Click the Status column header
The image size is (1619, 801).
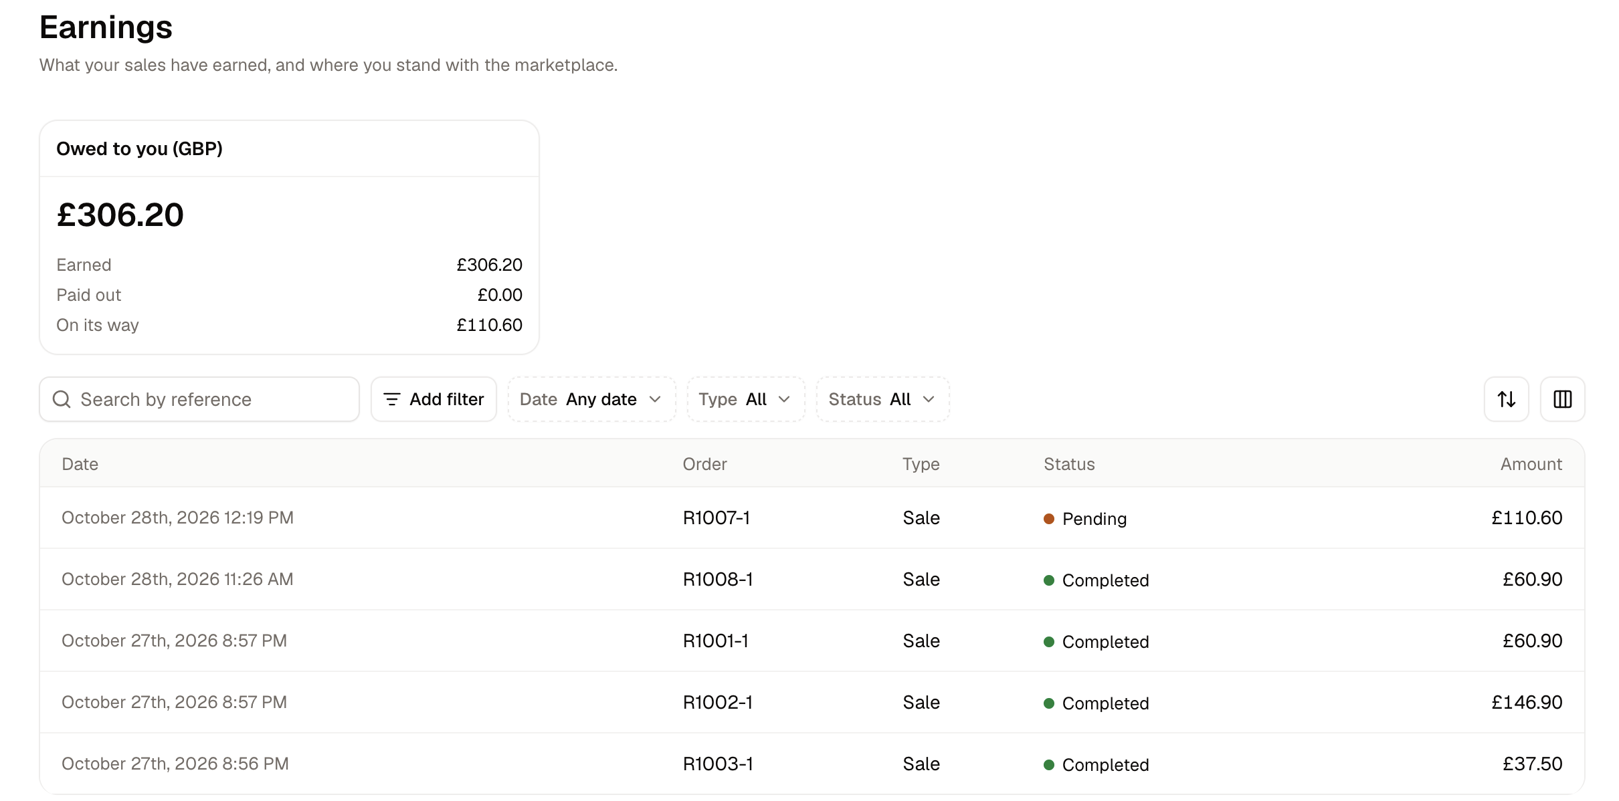[1069, 464]
